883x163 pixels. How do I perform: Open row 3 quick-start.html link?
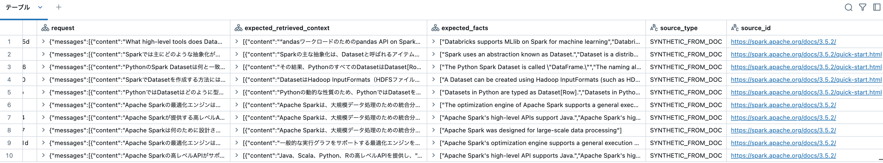806,67
